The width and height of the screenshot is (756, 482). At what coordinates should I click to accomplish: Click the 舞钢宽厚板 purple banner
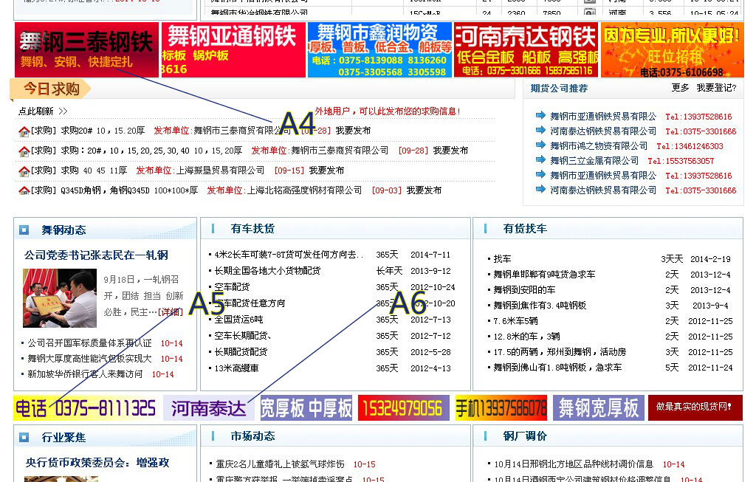tap(598, 408)
